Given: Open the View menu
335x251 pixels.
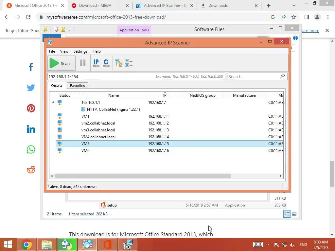Looking at the screenshot, I should [64, 51].
